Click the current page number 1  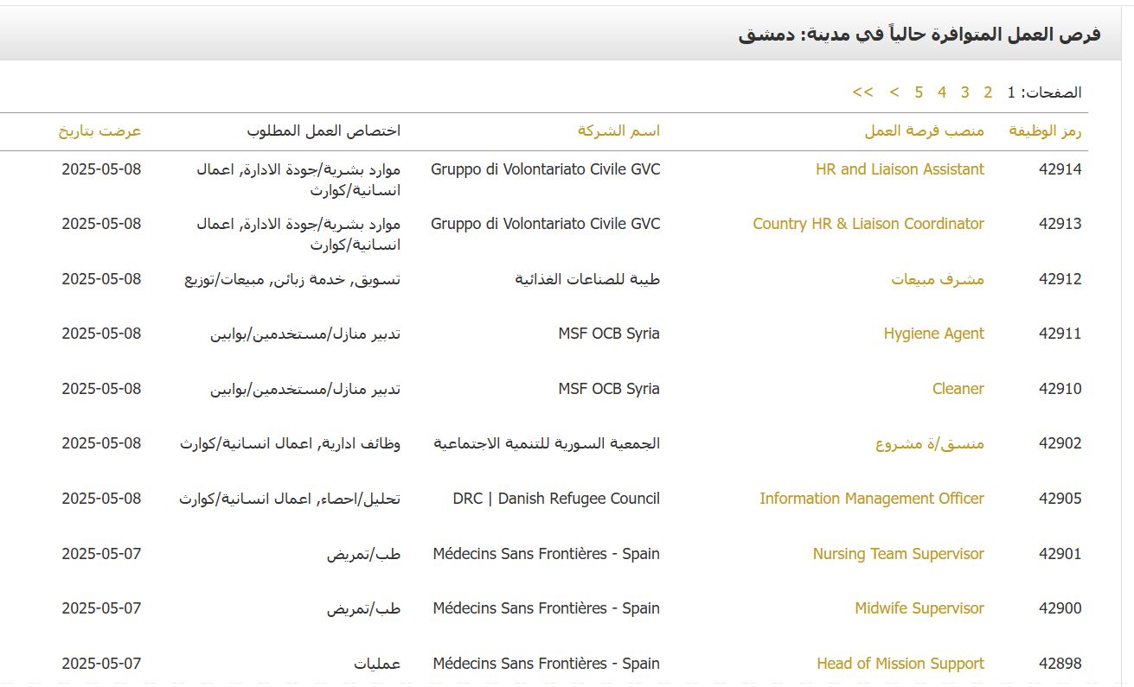(x=1011, y=92)
